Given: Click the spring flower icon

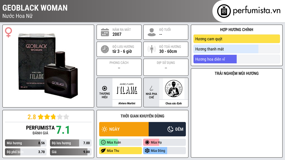Looking at the screenshot, I should 103,142.
